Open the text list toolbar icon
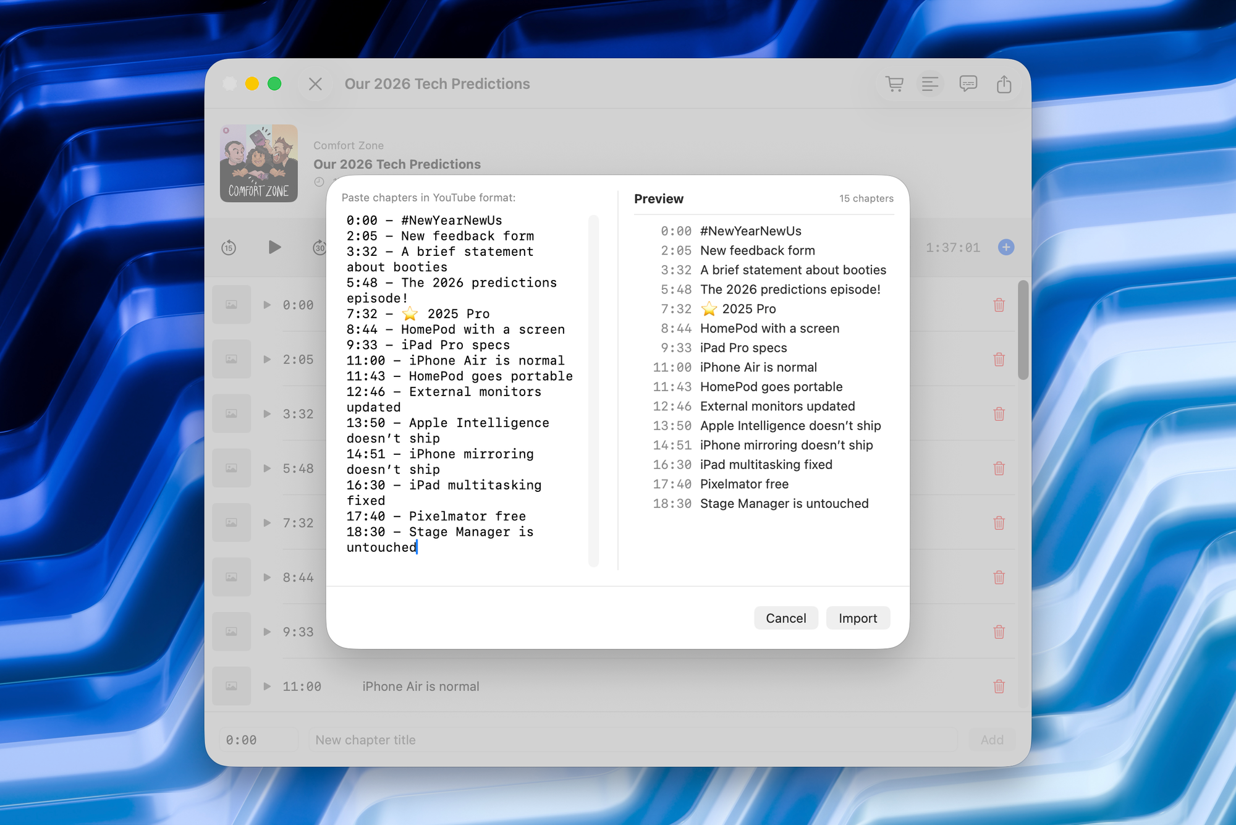Image resolution: width=1236 pixels, height=825 pixels. tap(930, 84)
